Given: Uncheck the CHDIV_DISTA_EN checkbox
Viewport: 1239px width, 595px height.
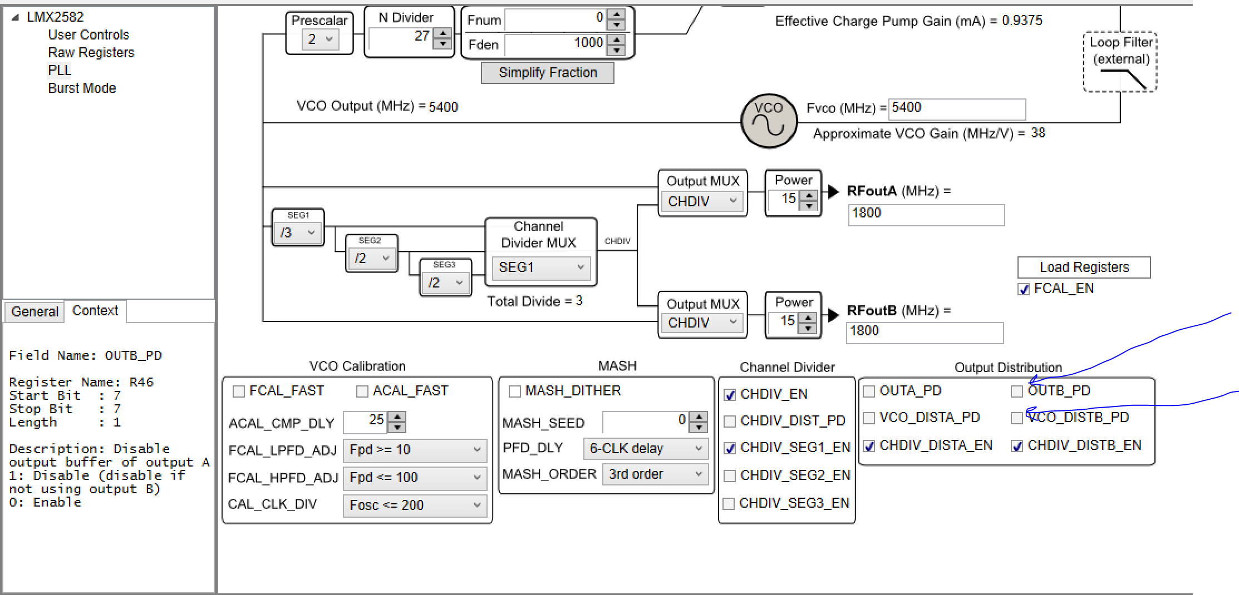Looking at the screenshot, I should coord(869,446).
